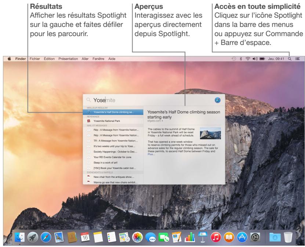Viewport: 305px width, 247px height.
Task: Click Spotlight magnifier in menu bar
Action: 290,59
